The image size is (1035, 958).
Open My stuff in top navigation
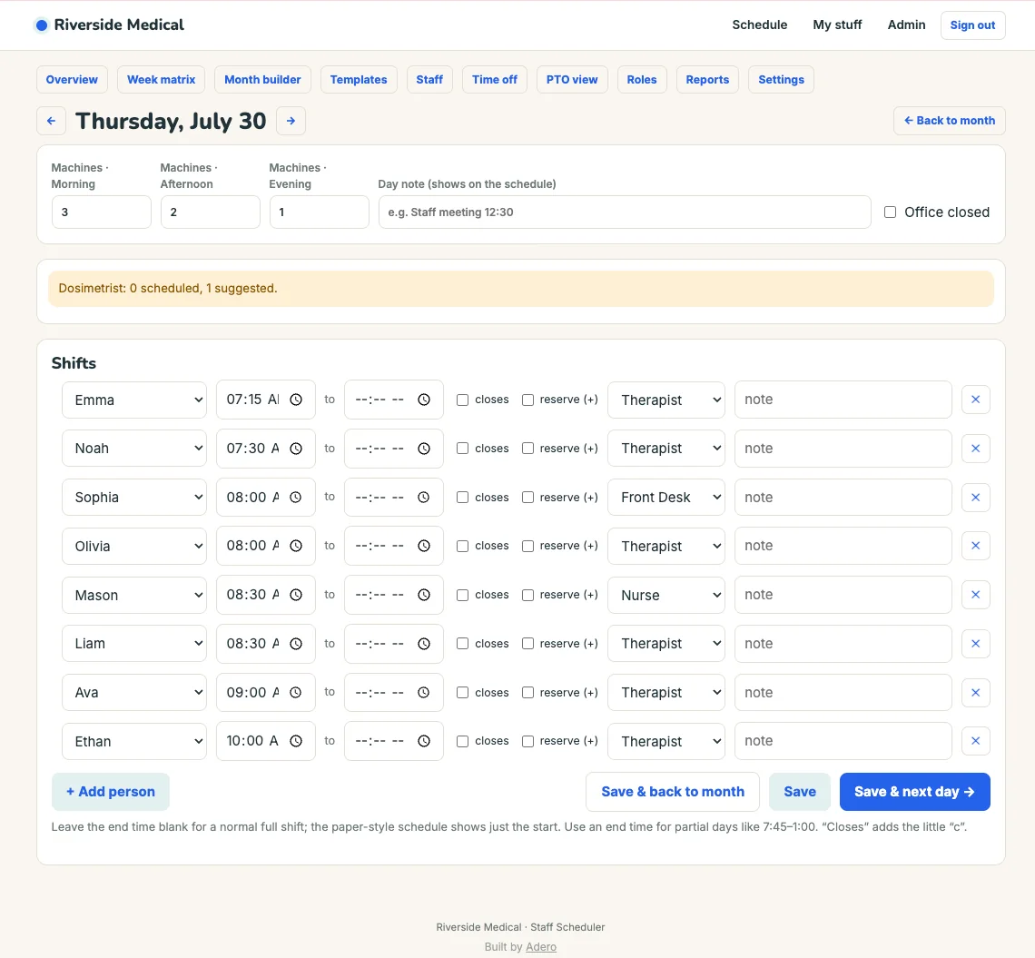pos(837,25)
